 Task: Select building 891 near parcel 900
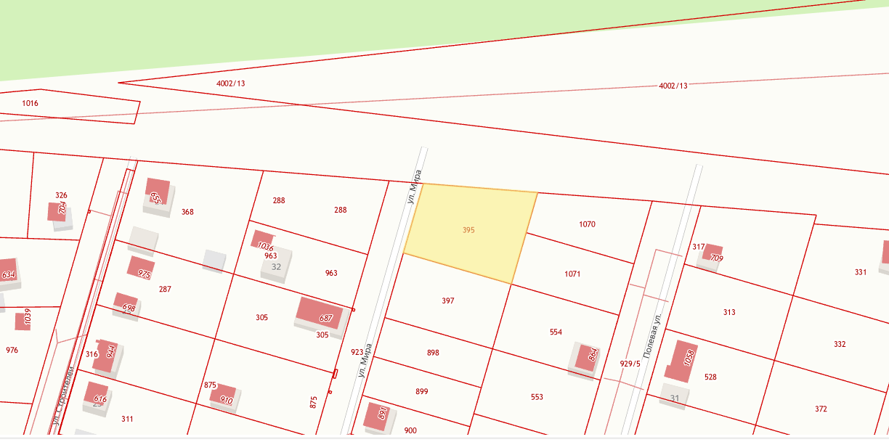[x=377, y=414]
